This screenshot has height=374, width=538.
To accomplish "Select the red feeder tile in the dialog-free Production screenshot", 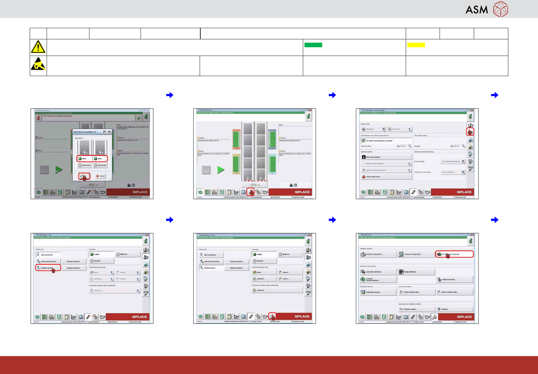I will [x=236, y=140].
